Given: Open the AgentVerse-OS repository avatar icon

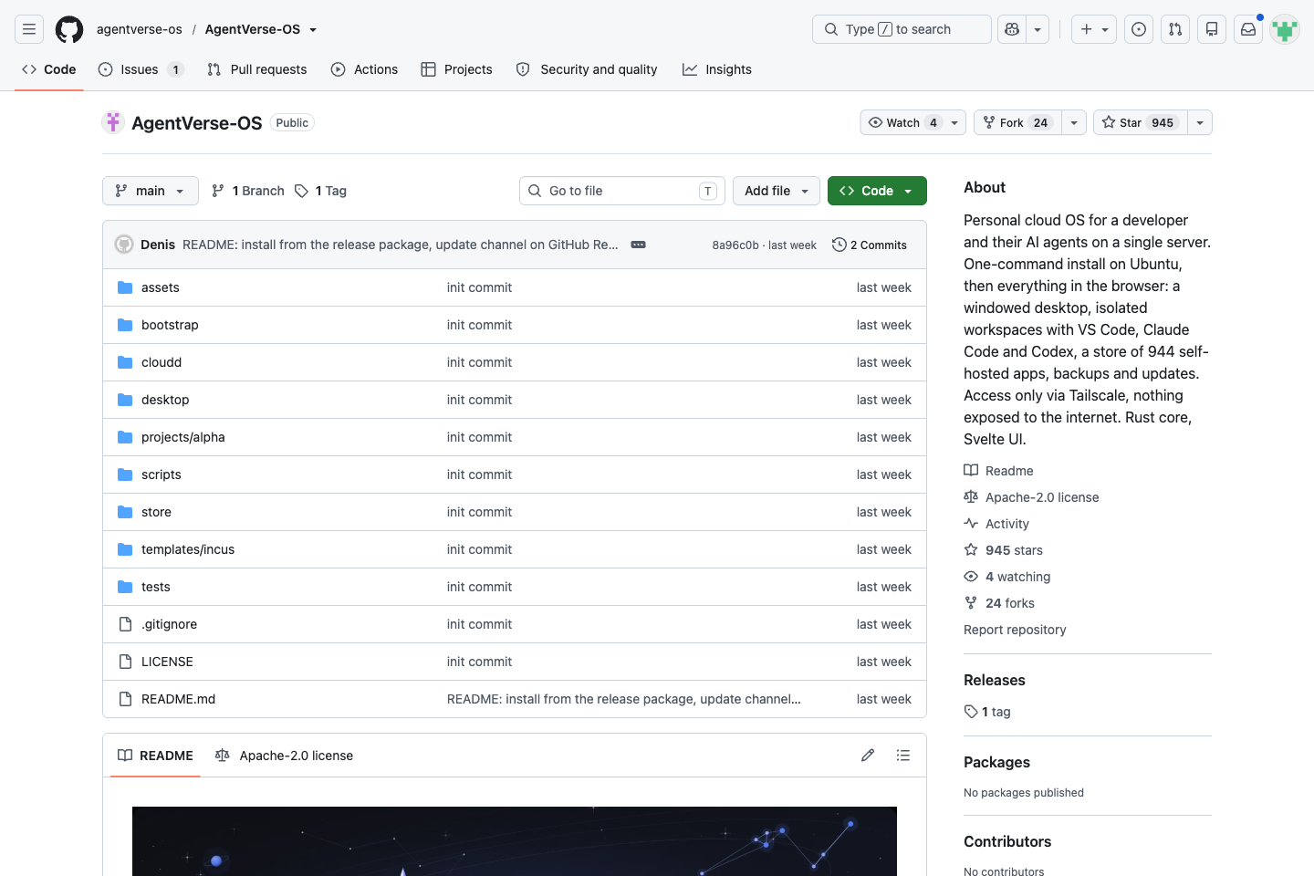Looking at the screenshot, I should pos(113,122).
